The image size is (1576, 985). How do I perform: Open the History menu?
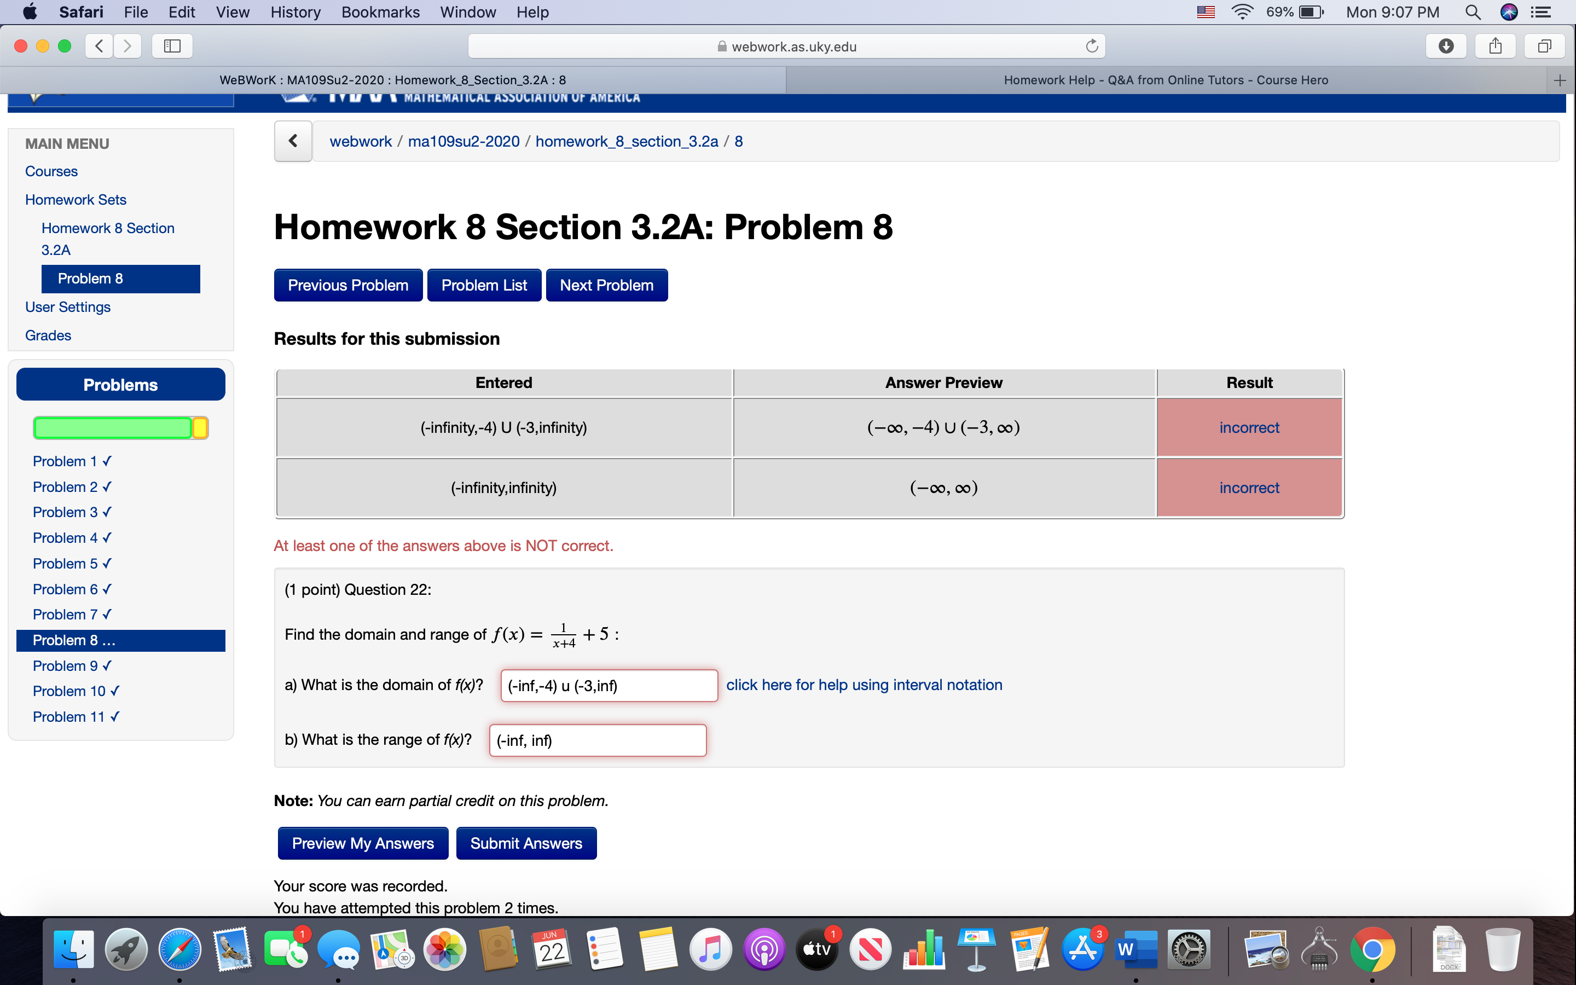295,11
